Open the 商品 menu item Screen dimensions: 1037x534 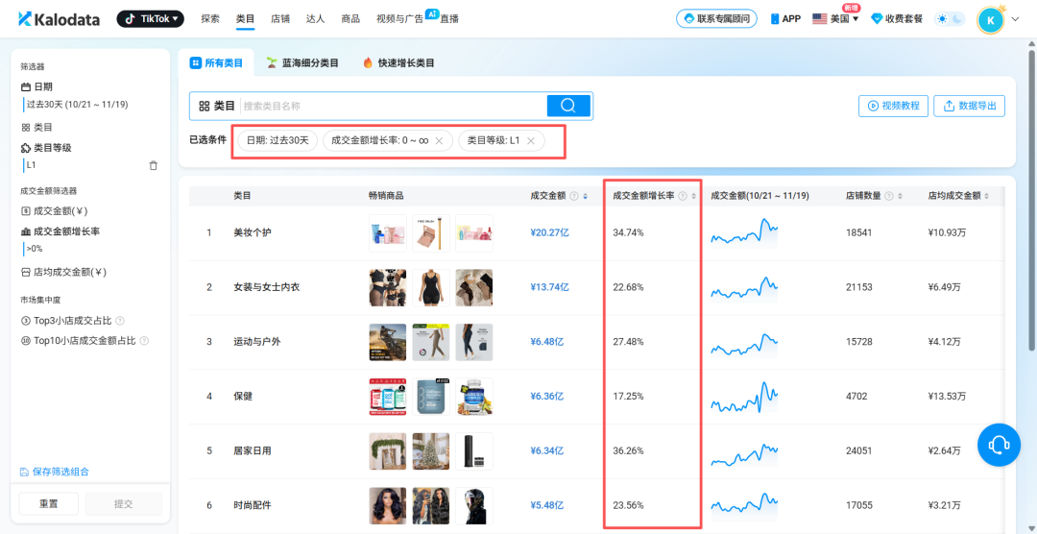350,19
